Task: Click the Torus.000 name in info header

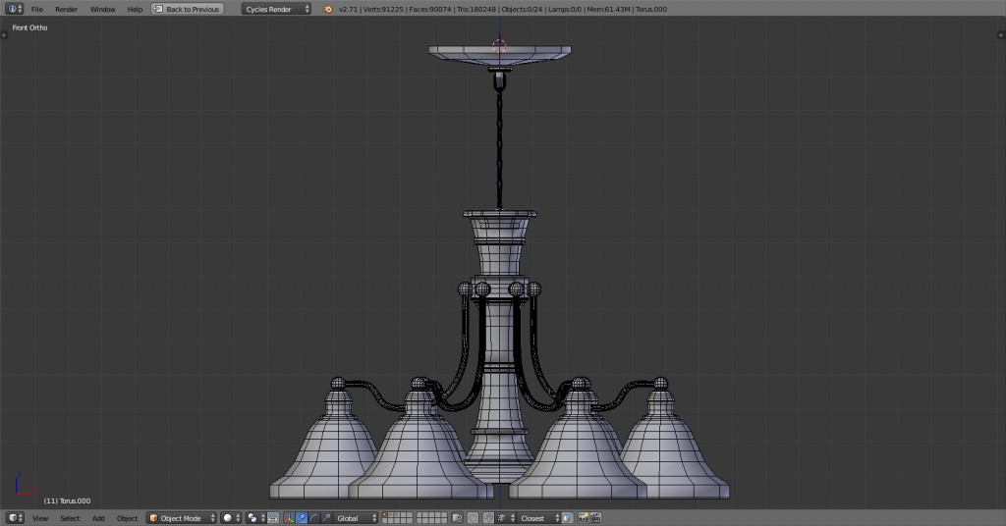Action: tap(651, 9)
